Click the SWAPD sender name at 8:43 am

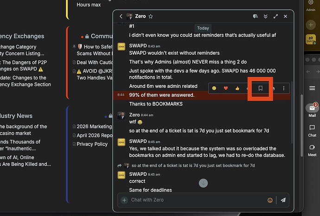[138, 46]
